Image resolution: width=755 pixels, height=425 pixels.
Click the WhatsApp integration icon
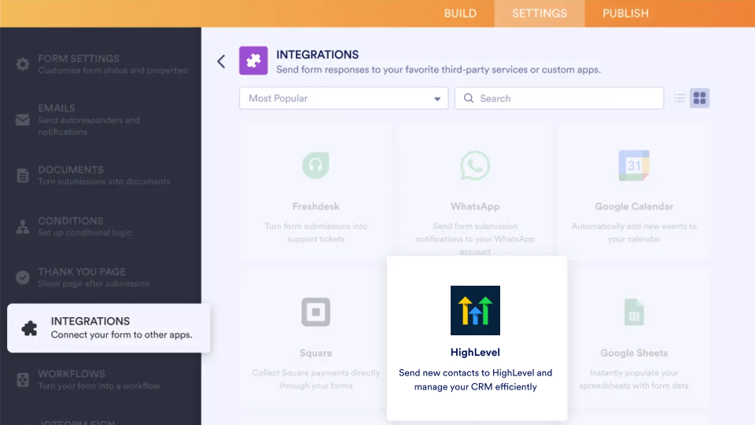tap(475, 166)
